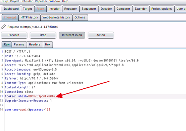The height and width of the screenshot is (131, 186).
Task: Select the Raw message view tab
Action: 7,44
